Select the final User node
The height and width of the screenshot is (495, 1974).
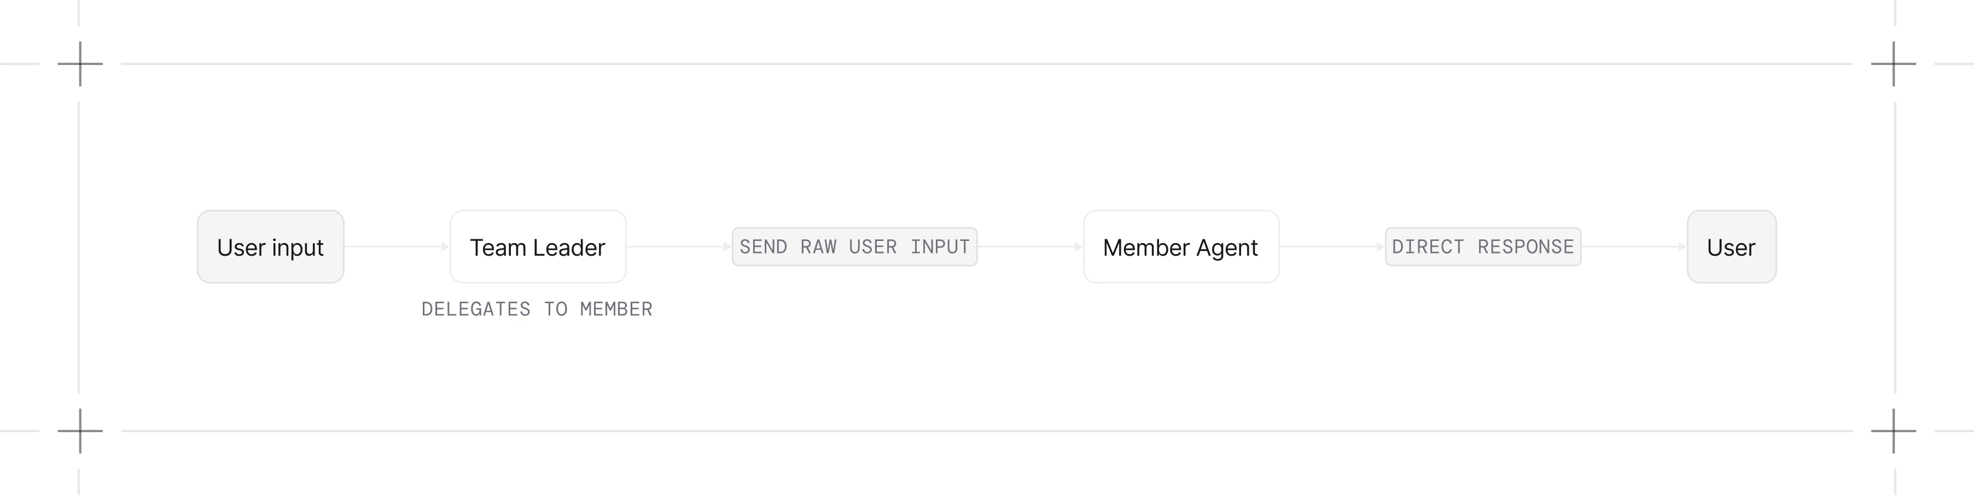(x=1732, y=247)
